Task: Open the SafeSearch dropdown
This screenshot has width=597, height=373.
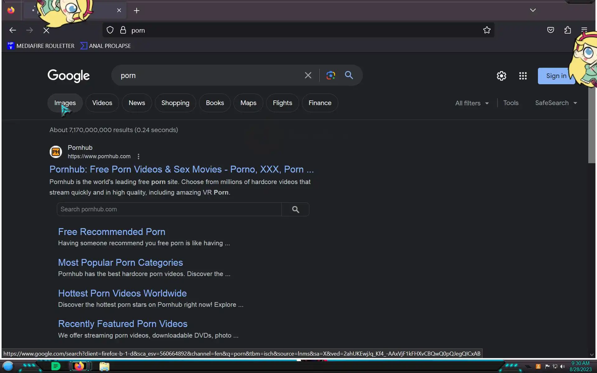Action: (556, 103)
